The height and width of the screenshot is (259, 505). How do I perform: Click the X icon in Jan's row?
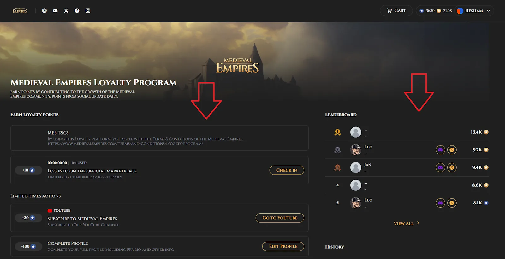452,167
